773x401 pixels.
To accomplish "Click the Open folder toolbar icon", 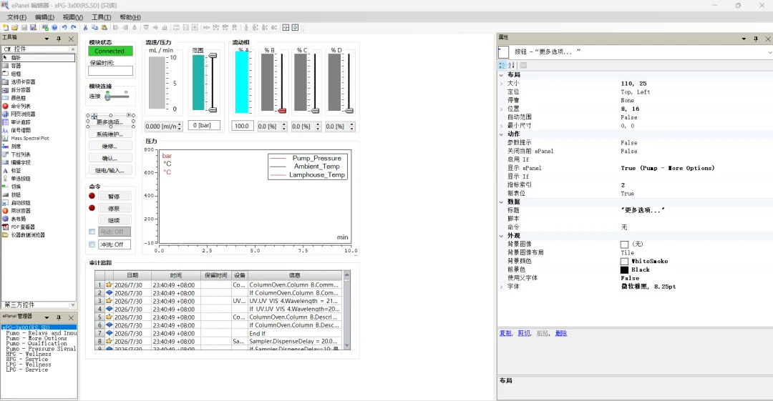I will [x=15, y=28].
